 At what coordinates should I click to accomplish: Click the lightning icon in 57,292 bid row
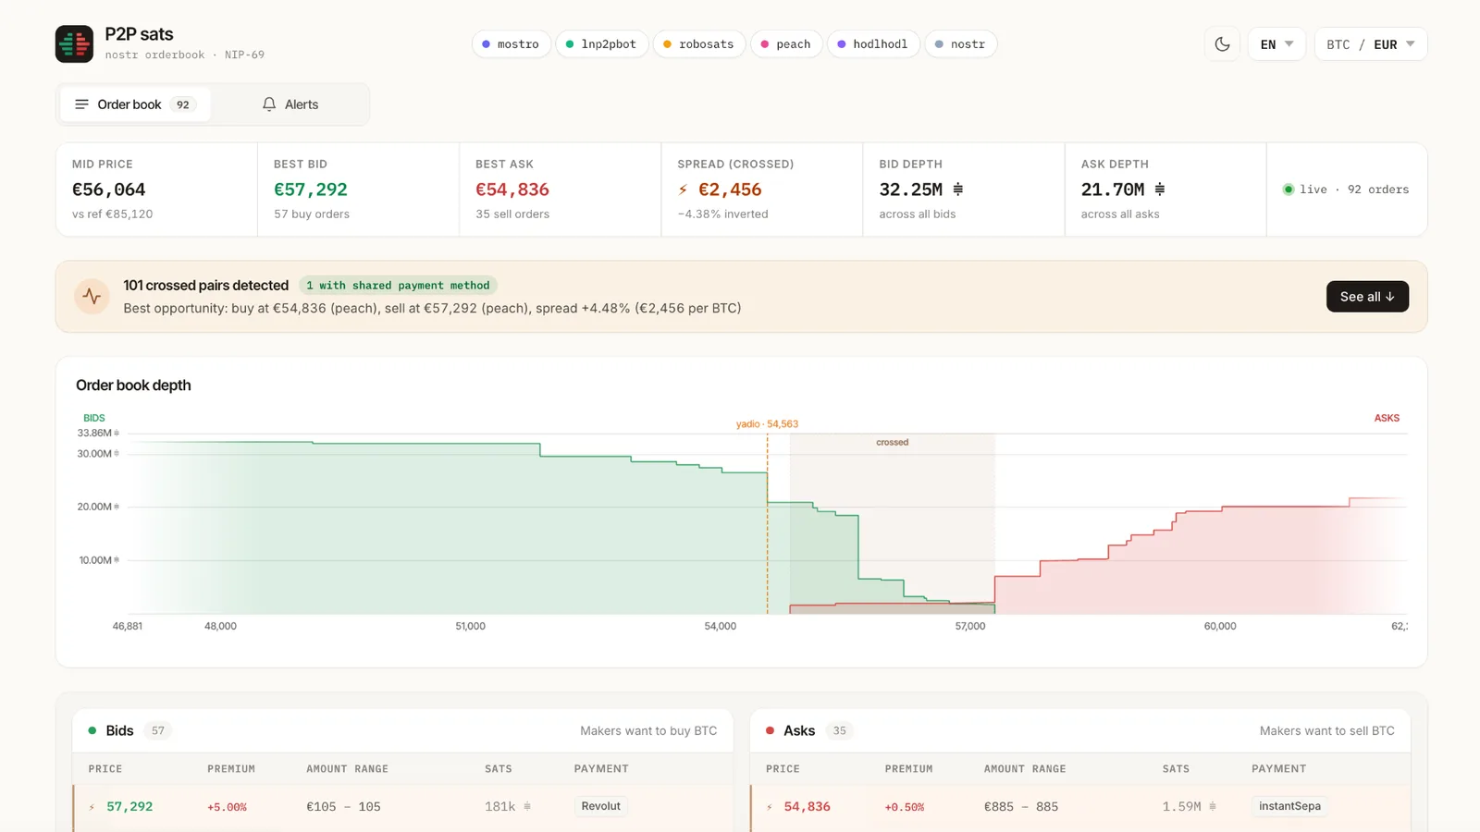92,807
